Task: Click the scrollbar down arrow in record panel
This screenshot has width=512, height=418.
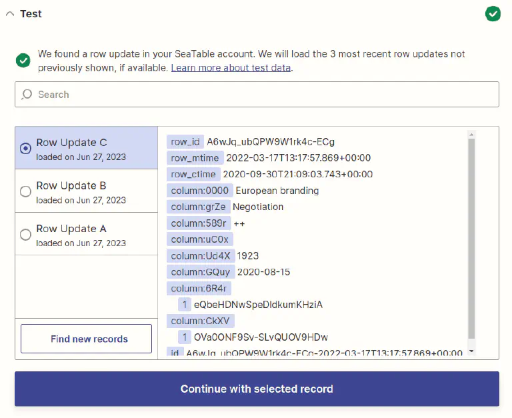Action: [x=471, y=351]
